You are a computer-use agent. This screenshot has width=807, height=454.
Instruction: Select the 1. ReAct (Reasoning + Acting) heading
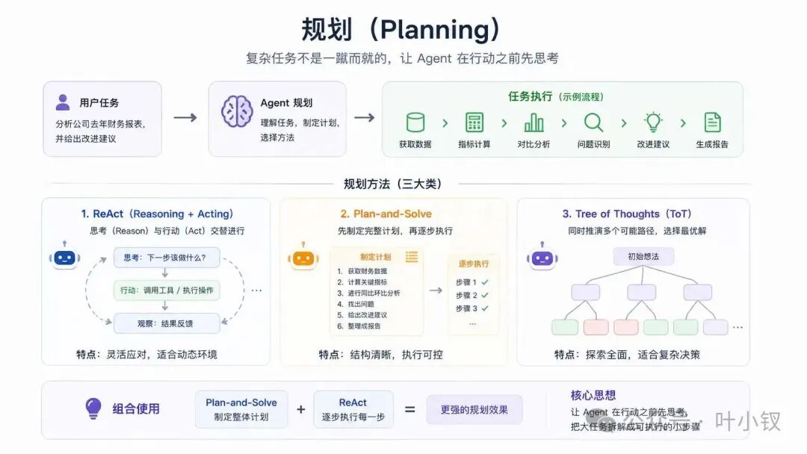click(x=157, y=214)
